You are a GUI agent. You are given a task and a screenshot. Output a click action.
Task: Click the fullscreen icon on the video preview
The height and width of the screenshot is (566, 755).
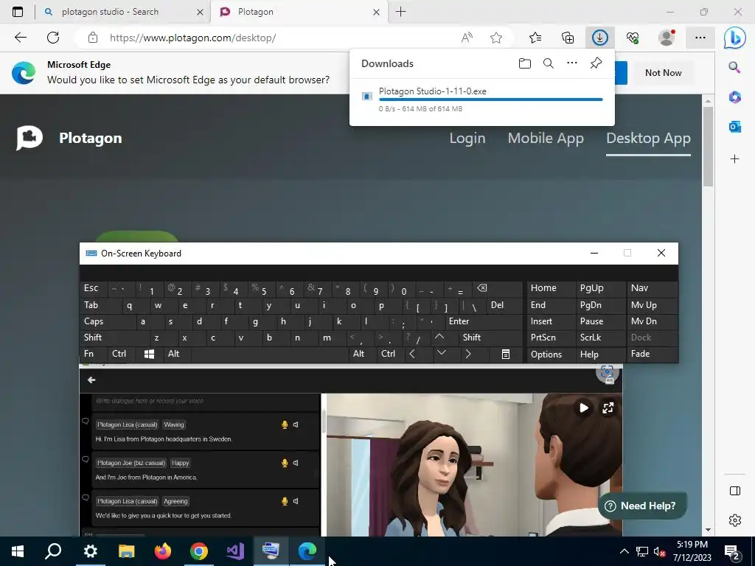[608, 408]
